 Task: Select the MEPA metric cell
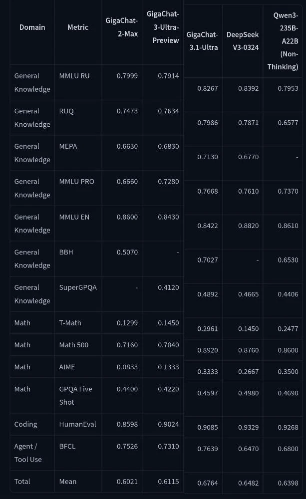[x=68, y=146]
